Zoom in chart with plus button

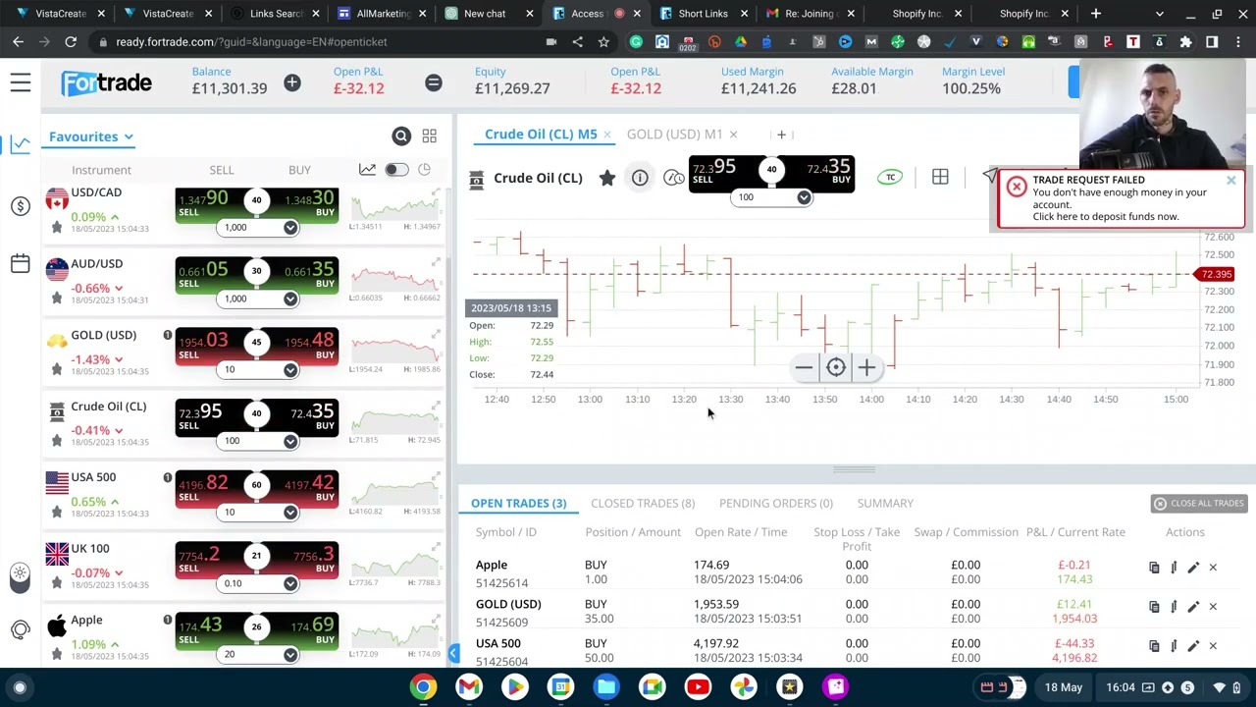coord(867,367)
